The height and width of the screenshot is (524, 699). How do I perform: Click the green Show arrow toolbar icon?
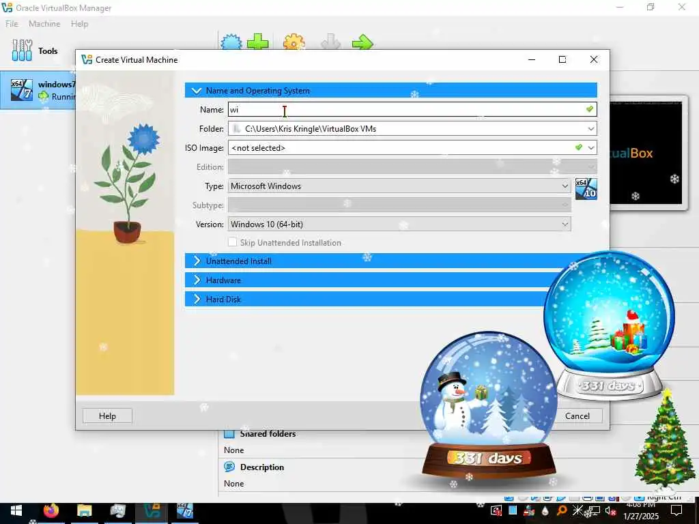[x=362, y=42]
